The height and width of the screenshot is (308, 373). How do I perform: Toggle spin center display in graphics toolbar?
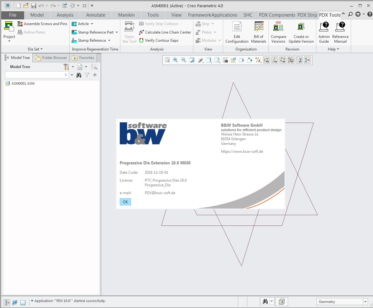point(307,60)
